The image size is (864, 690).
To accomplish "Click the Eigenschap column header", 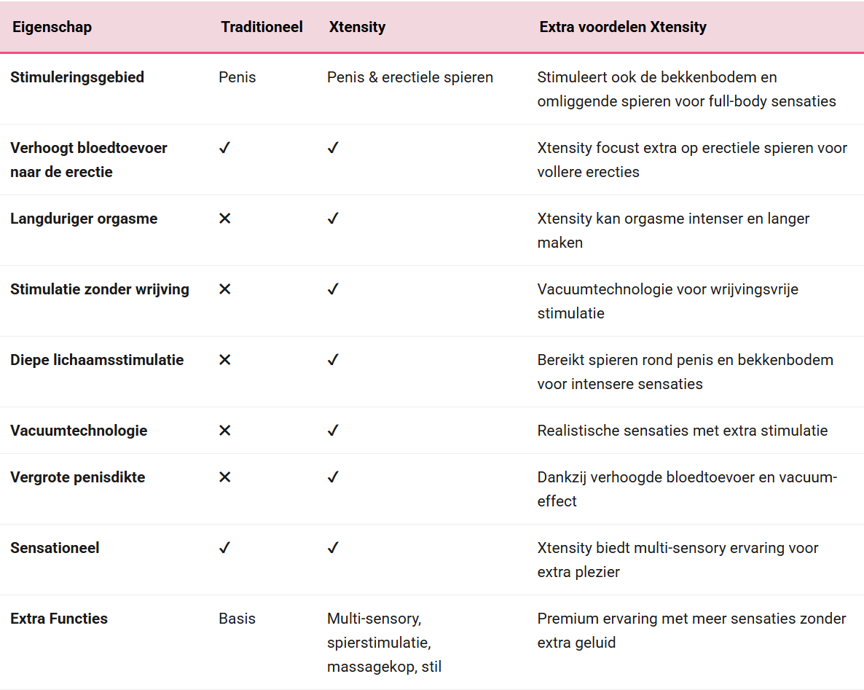I will pyautogui.click(x=51, y=28).
